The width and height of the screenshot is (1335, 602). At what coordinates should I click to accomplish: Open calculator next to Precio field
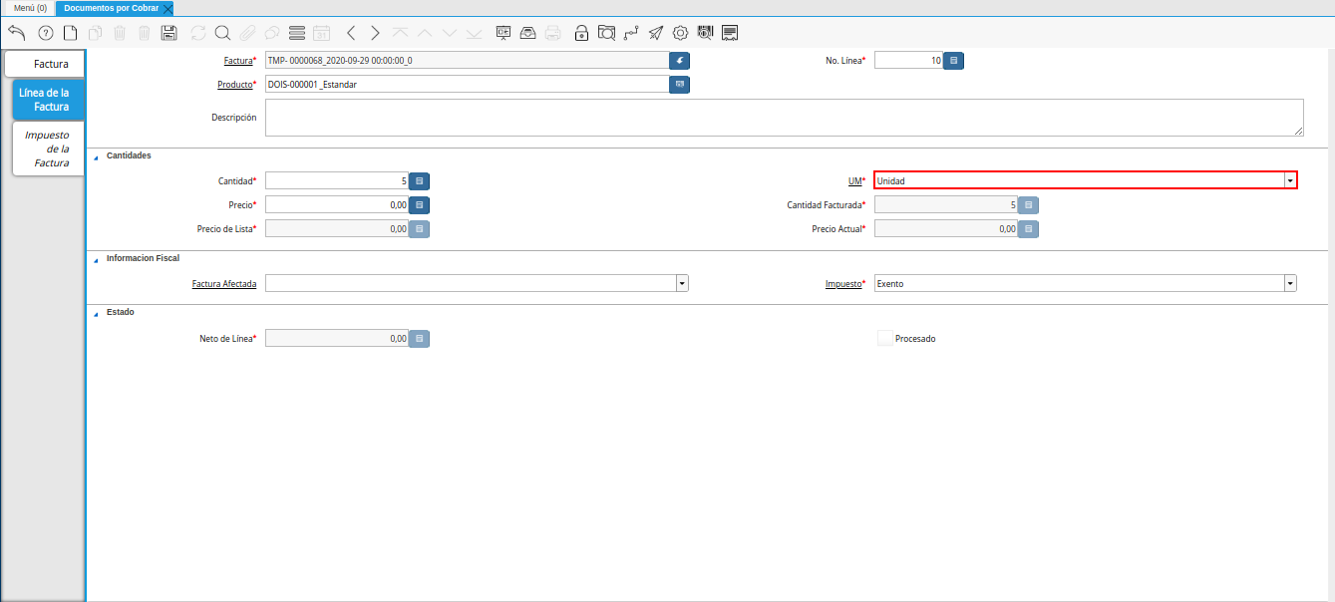420,204
